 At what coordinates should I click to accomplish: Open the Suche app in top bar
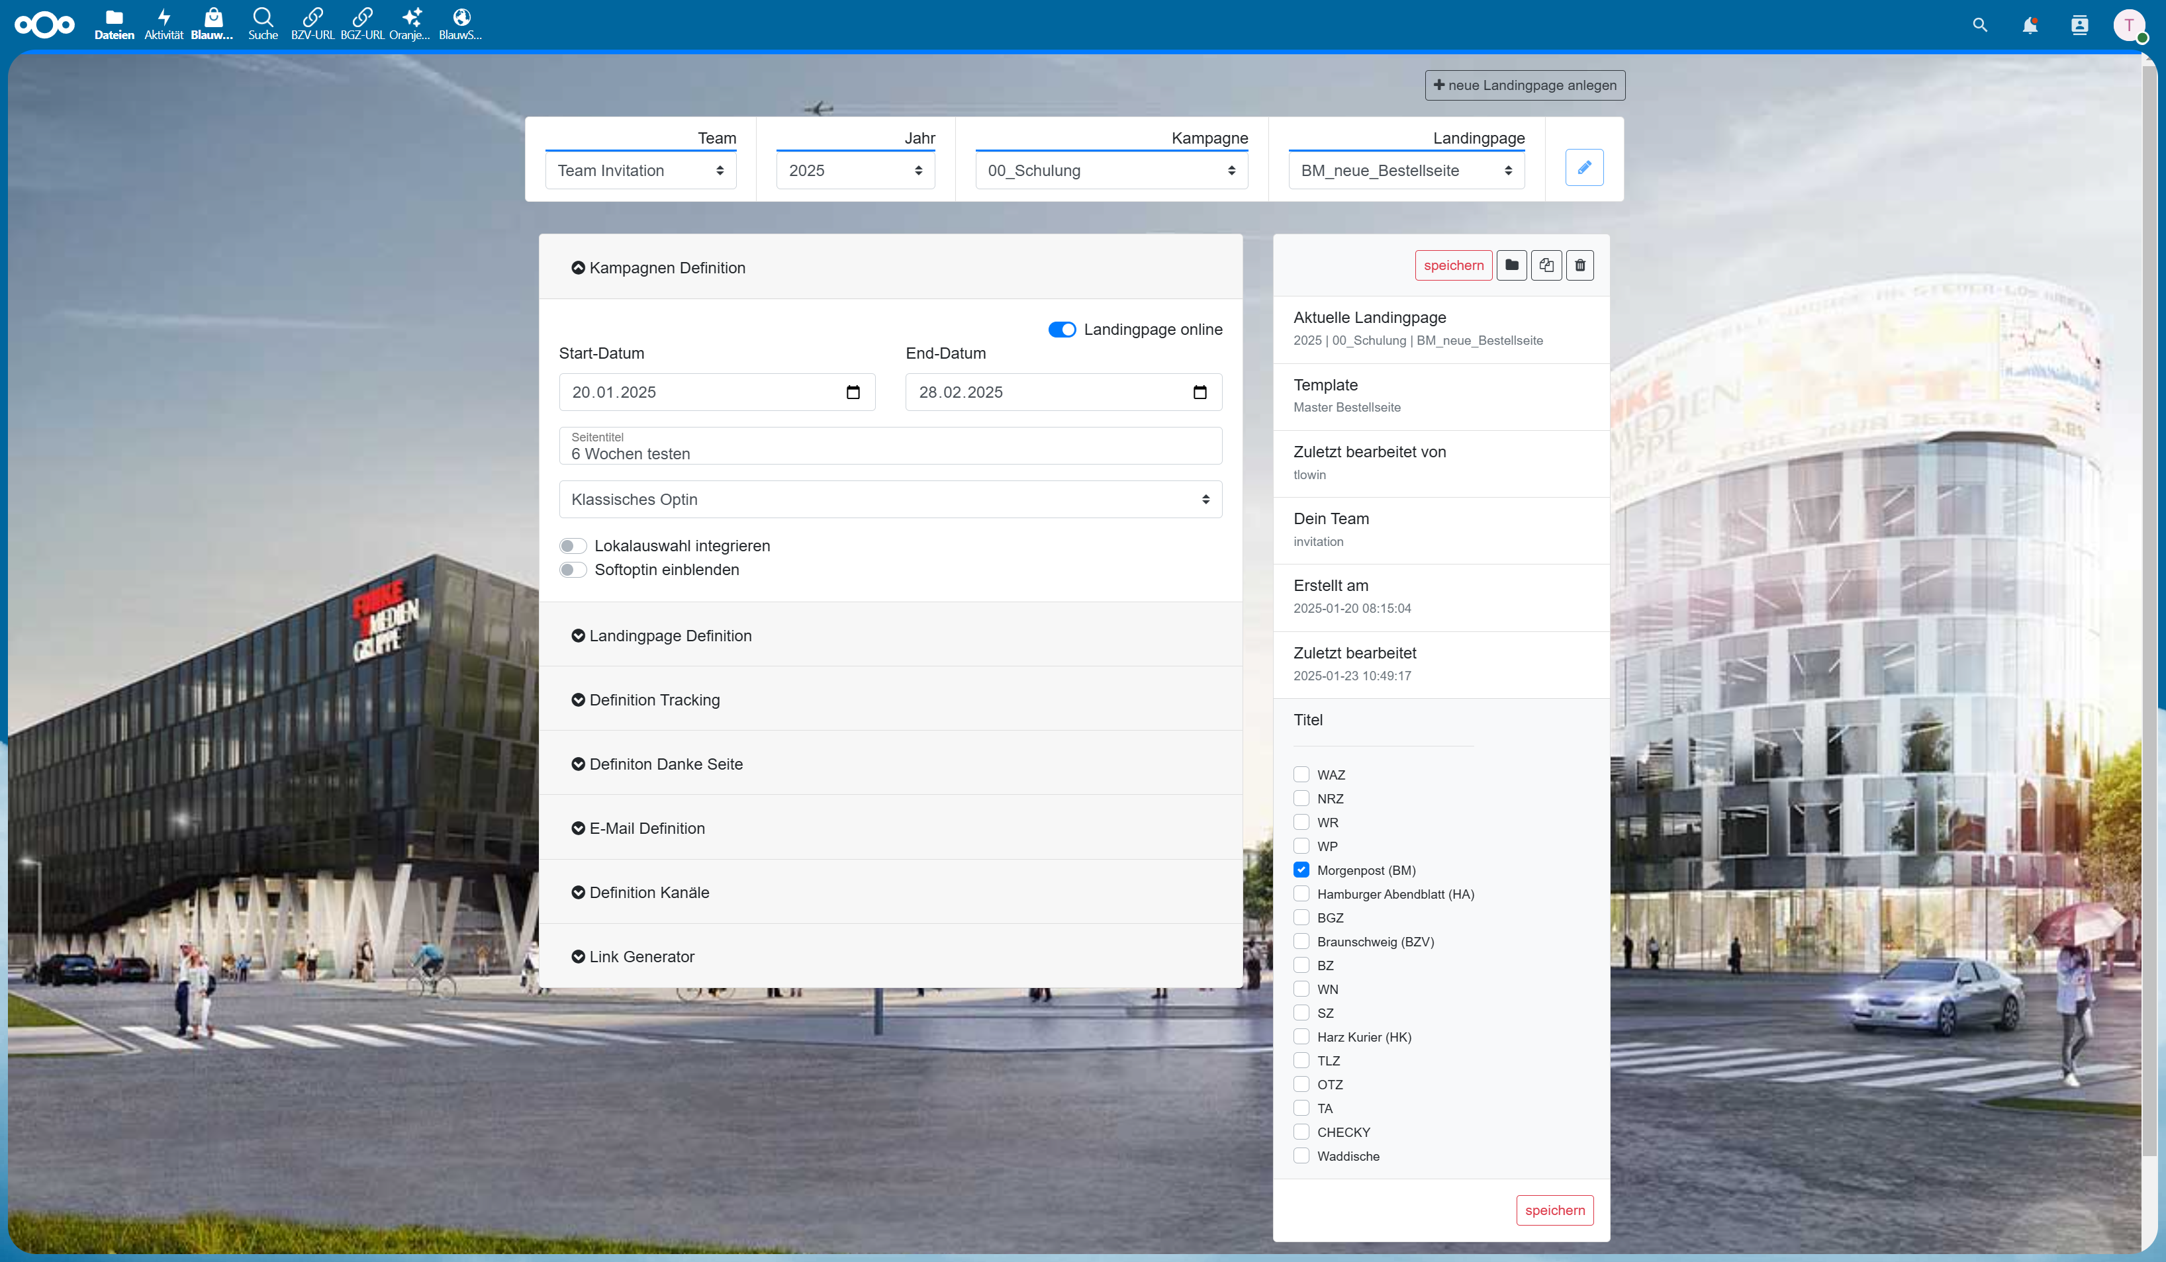click(263, 24)
